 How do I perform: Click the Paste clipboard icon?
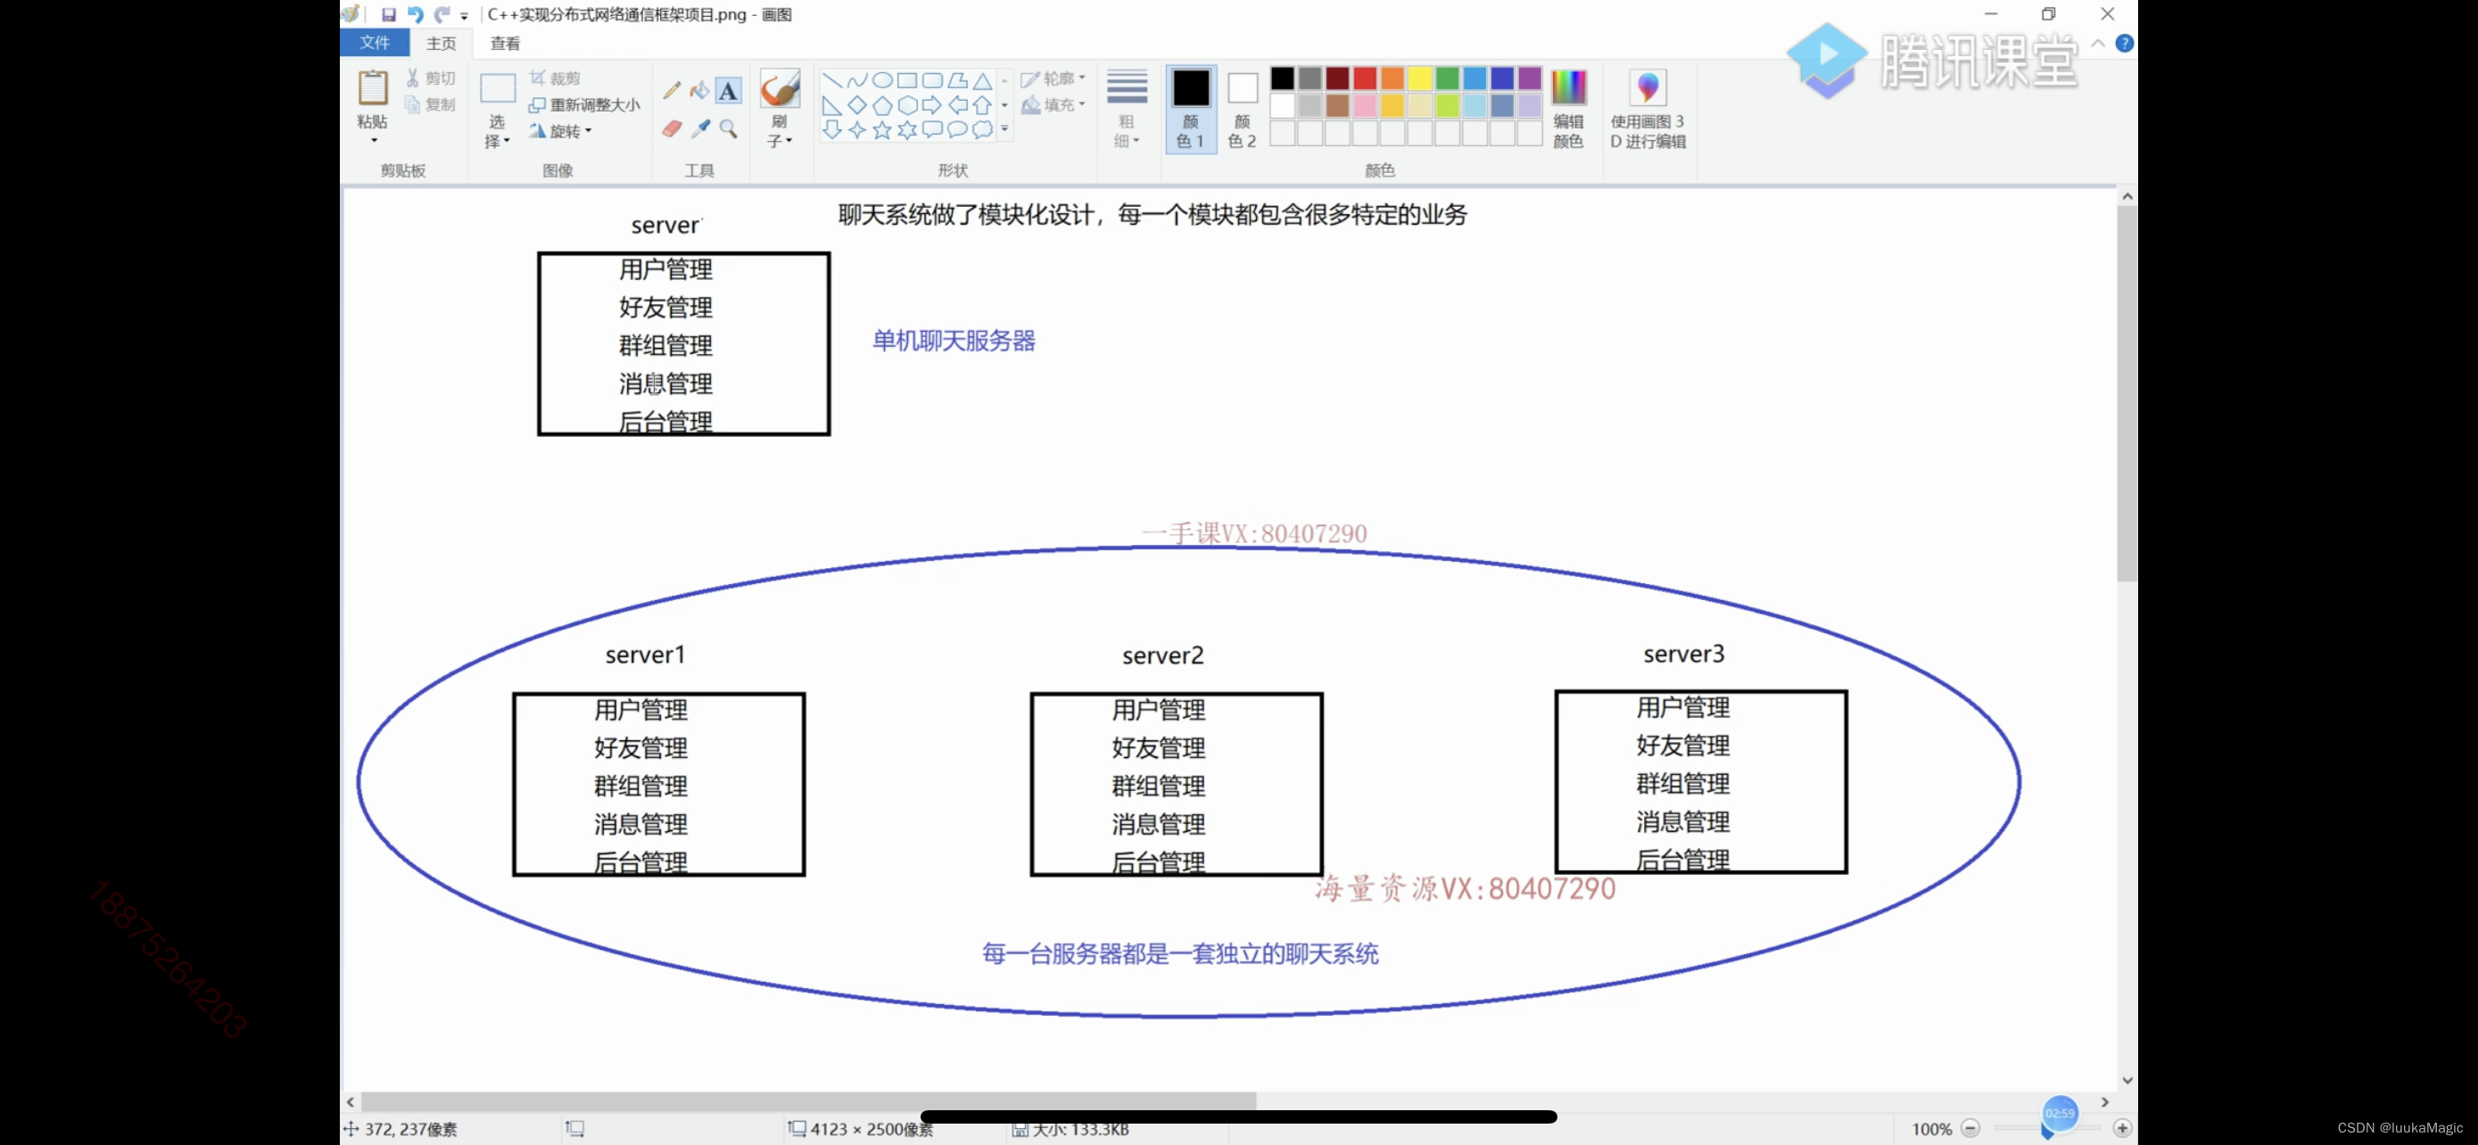pos(373,87)
